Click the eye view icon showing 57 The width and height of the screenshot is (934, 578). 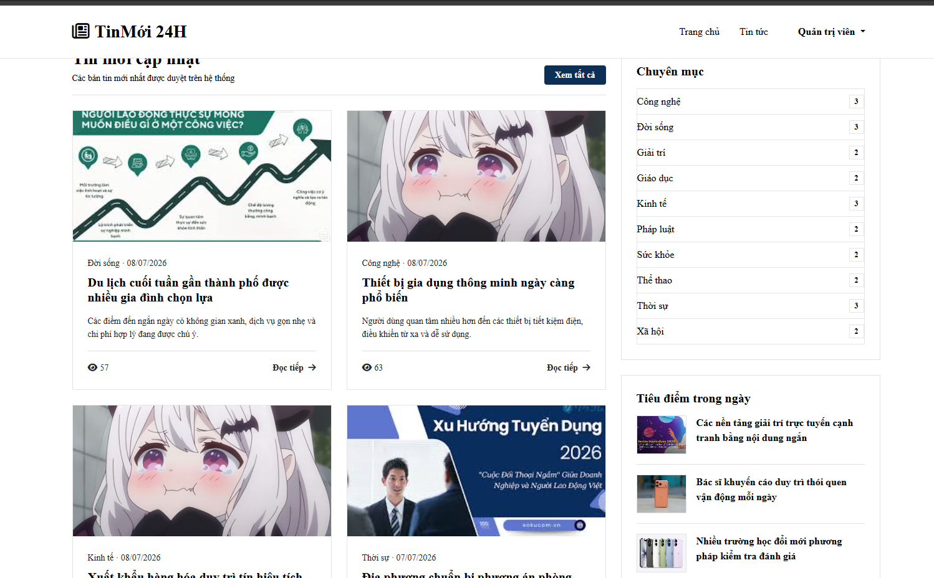(x=92, y=367)
